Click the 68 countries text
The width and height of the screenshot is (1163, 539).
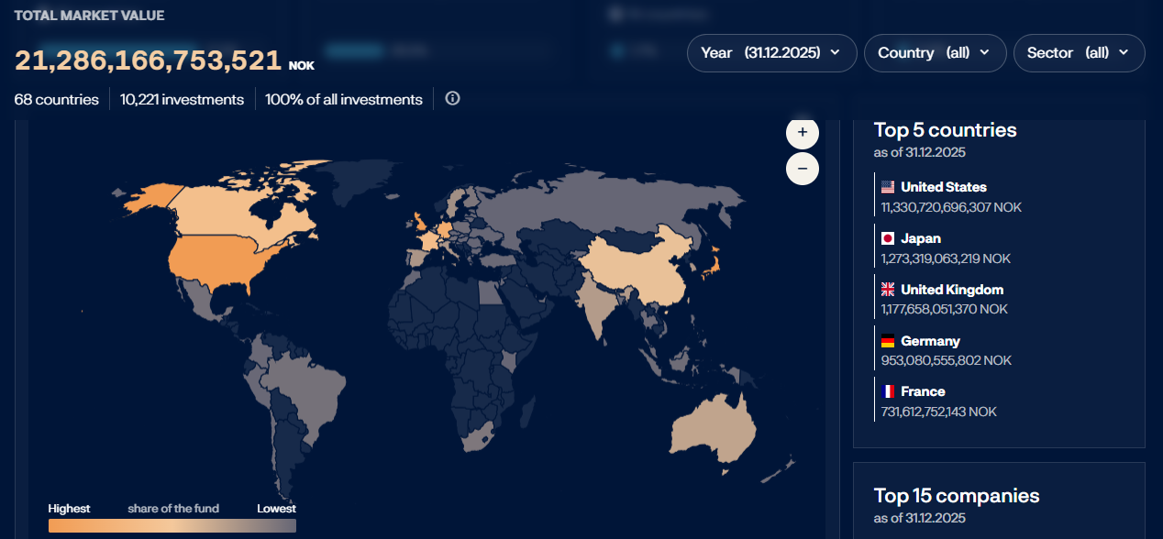56,99
